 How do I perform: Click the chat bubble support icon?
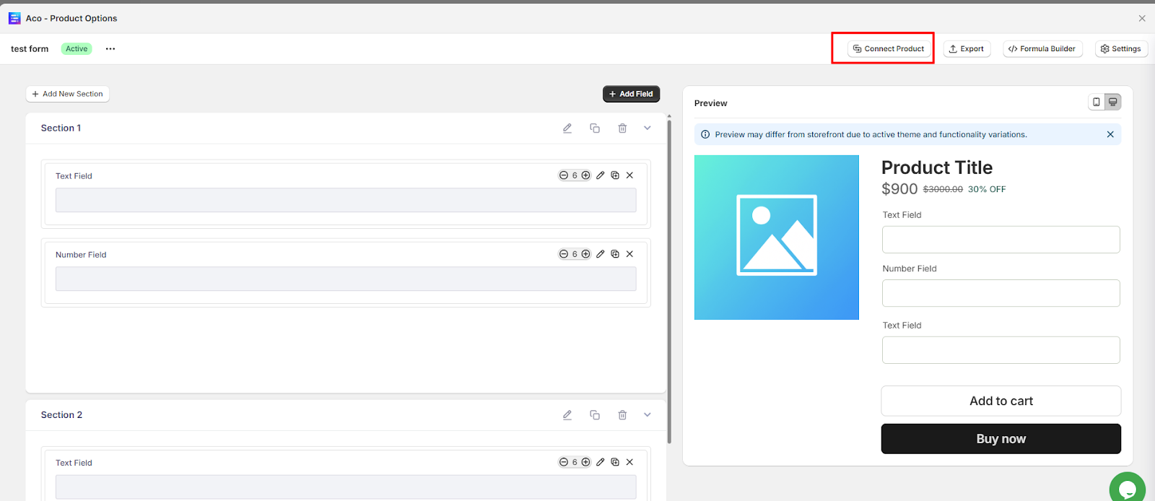point(1127,489)
